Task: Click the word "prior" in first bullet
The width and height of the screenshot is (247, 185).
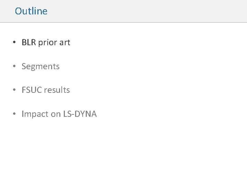Action: [x=48, y=42]
